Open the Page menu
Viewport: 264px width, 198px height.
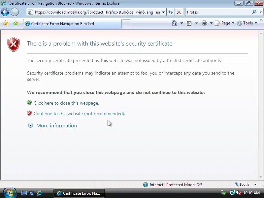[224, 23]
